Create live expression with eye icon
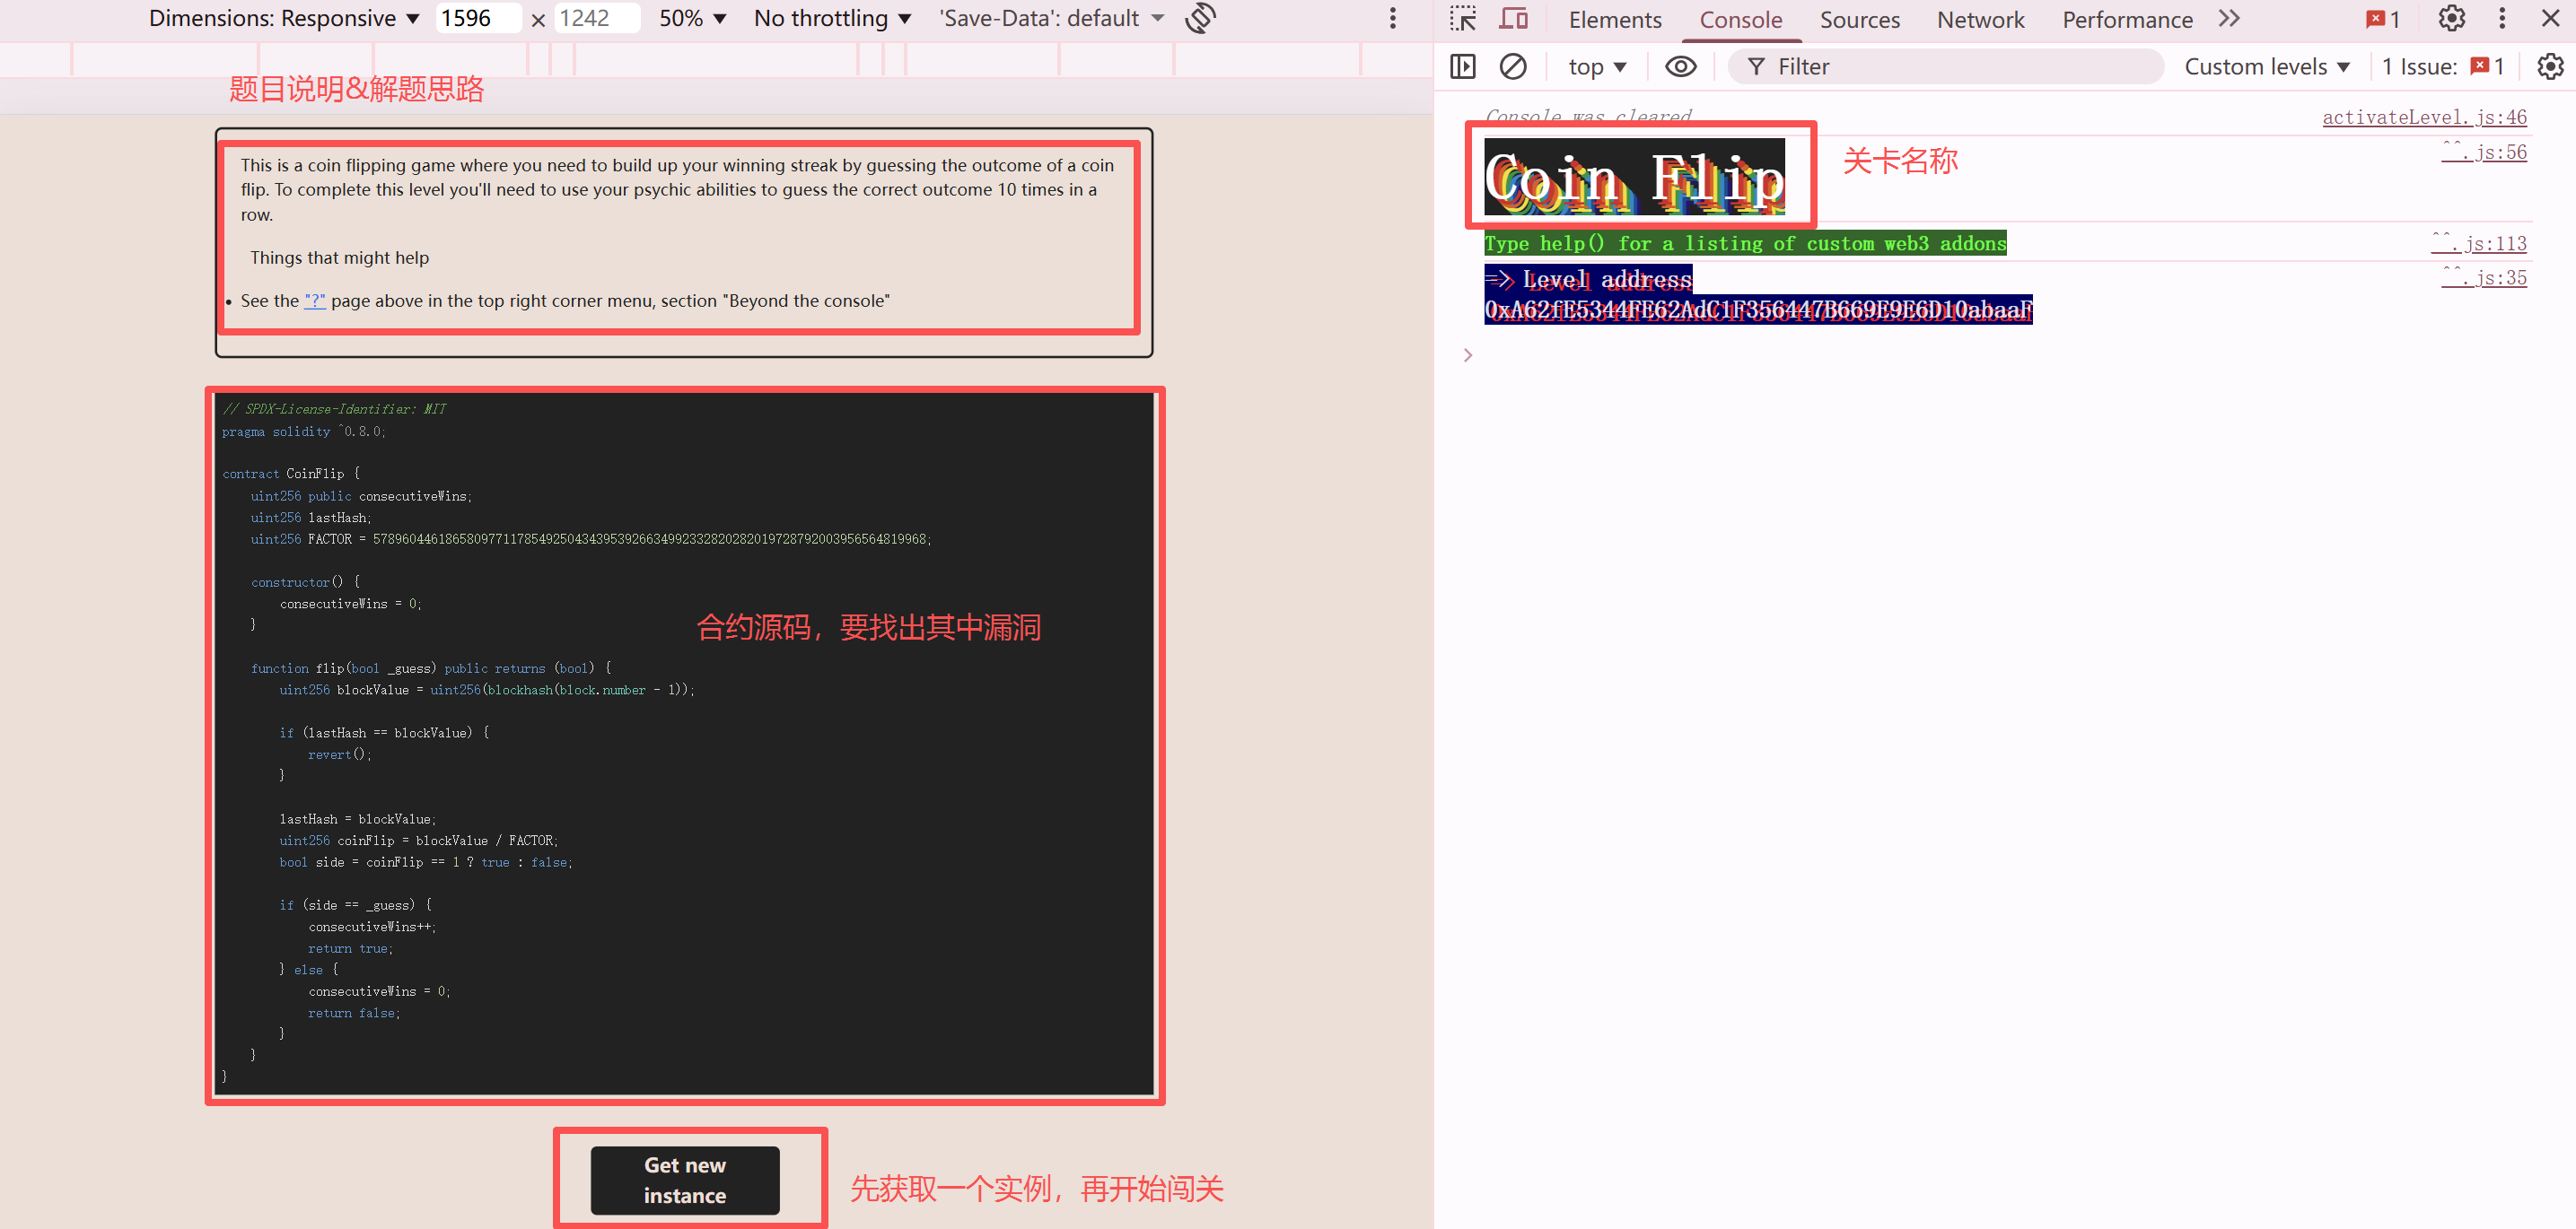The height and width of the screenshot is (1229, 2576). (1680, 67)
